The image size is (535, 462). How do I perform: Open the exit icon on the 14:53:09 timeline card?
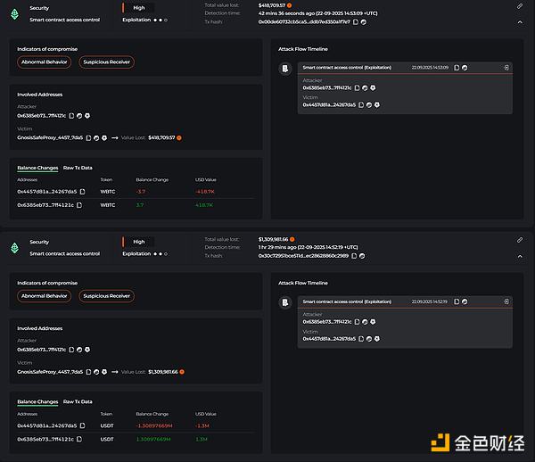(x=505, y=67)
